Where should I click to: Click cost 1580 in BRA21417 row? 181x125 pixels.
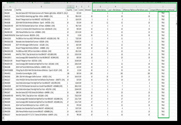tap(77, 92)
